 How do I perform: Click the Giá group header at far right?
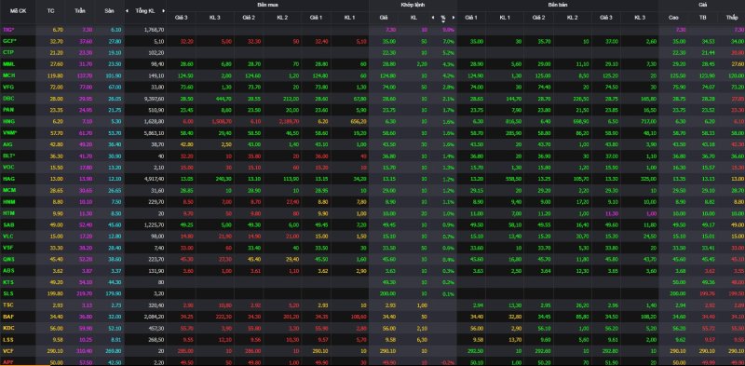pos(702,5)
